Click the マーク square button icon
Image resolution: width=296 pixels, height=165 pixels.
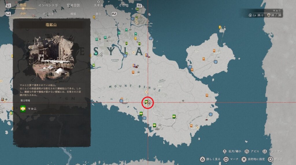pyautogui.click(x=226, y=159)
